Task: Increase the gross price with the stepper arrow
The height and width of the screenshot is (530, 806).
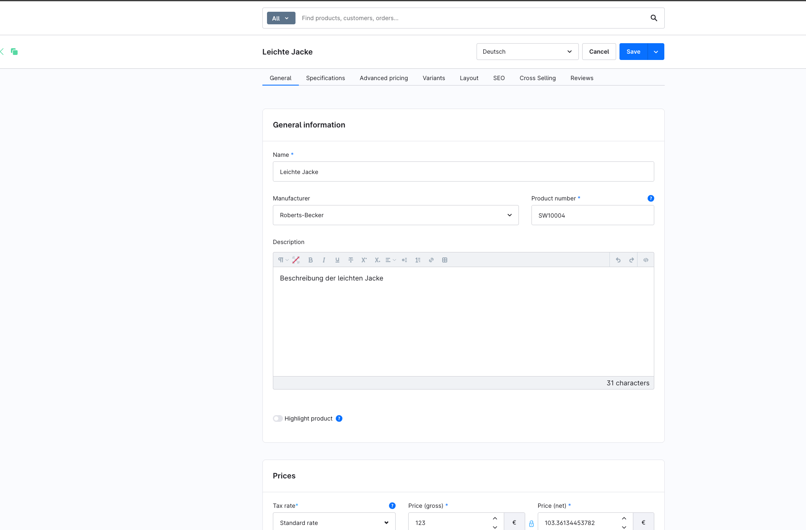Action: point(495,518)
